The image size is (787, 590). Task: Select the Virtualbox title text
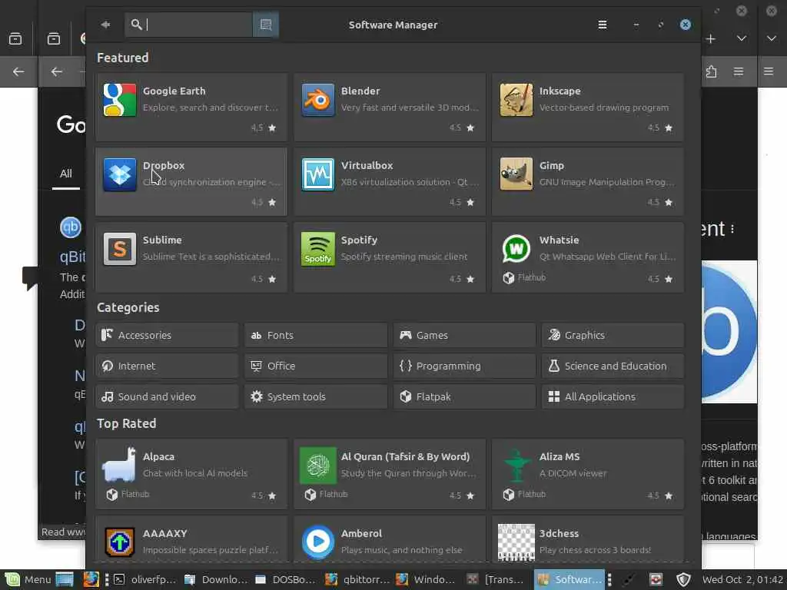(367, 165)
